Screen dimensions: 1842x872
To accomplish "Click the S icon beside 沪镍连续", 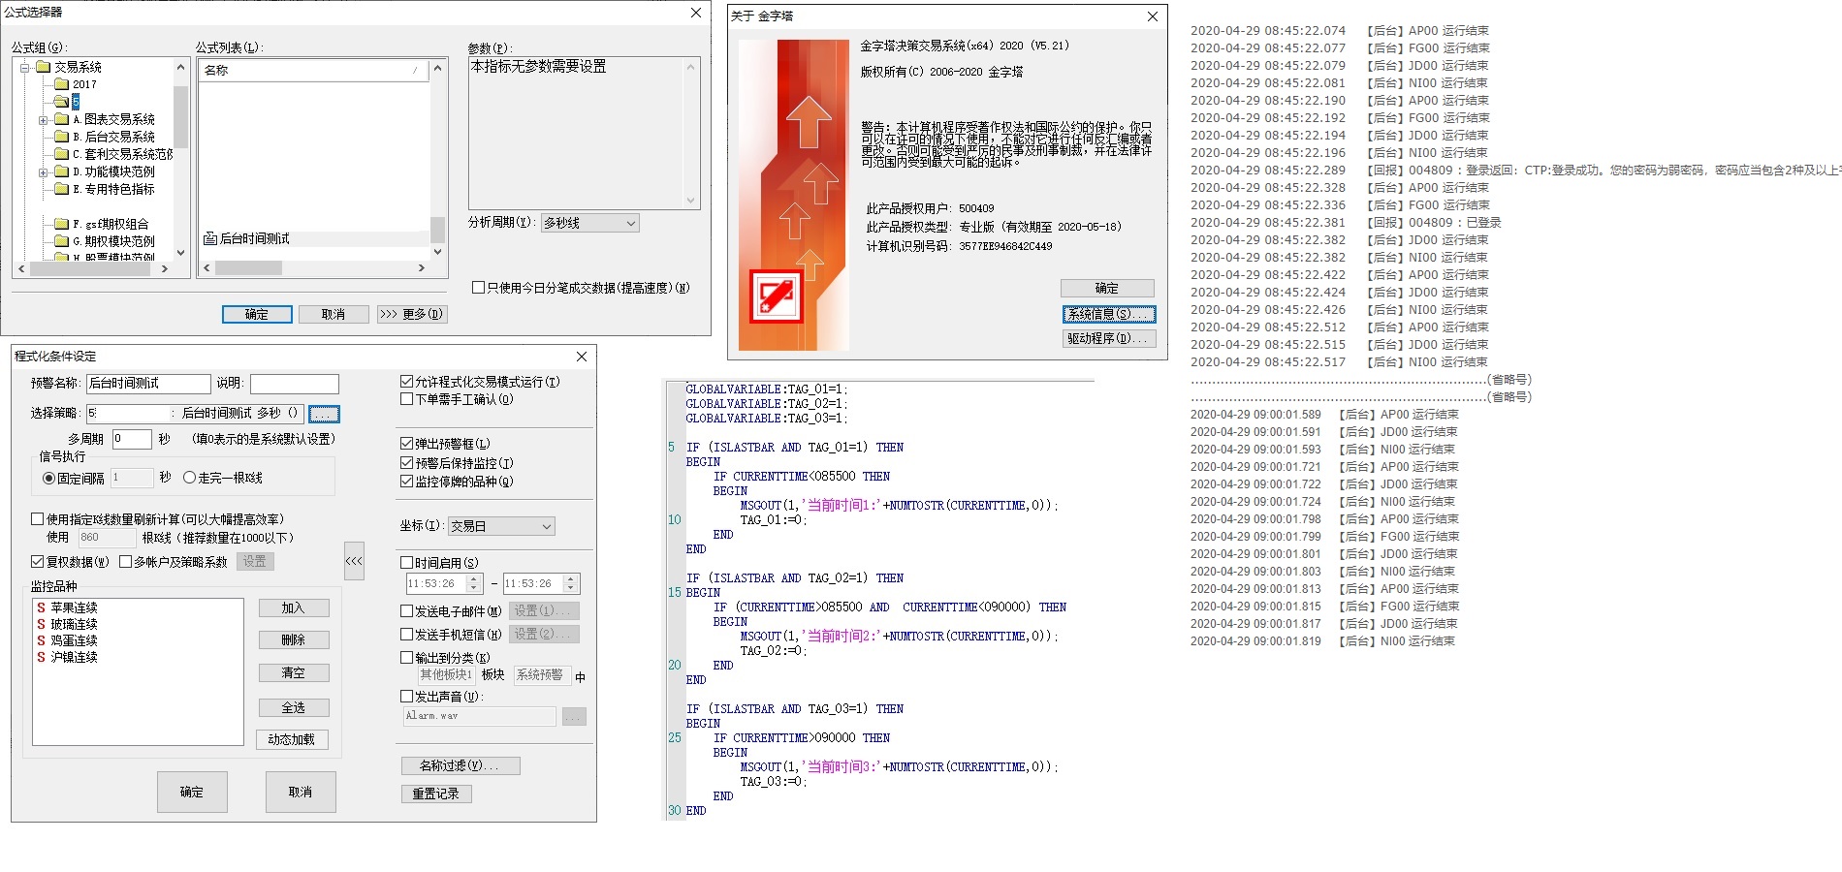I will click(x=41, y=657).
